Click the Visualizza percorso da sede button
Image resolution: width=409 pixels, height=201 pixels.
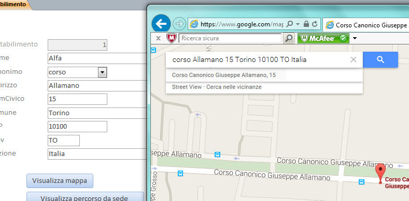(86, 196)
